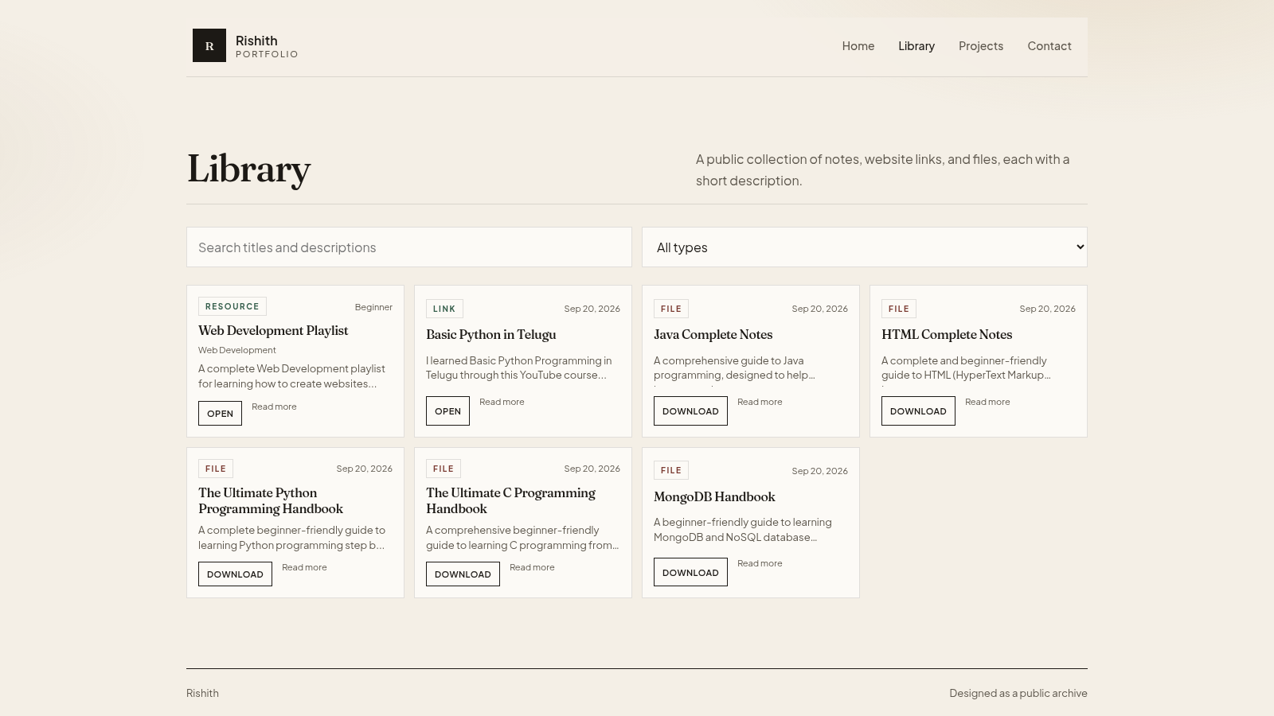Download Java Complete Notes

click(x=690, y=411)
